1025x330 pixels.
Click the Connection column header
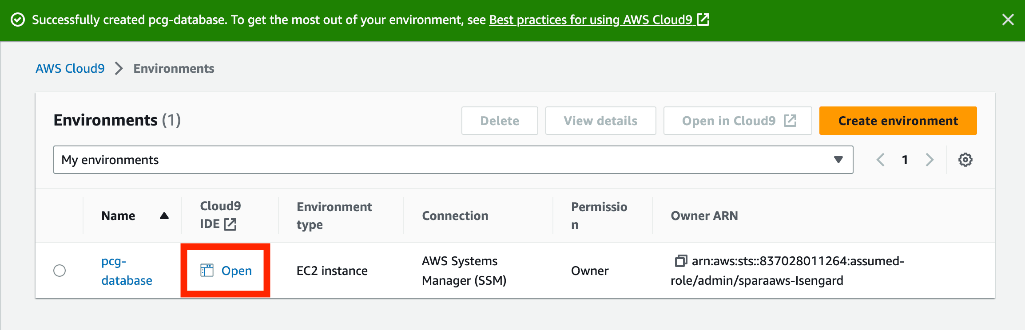coord(455,216)
